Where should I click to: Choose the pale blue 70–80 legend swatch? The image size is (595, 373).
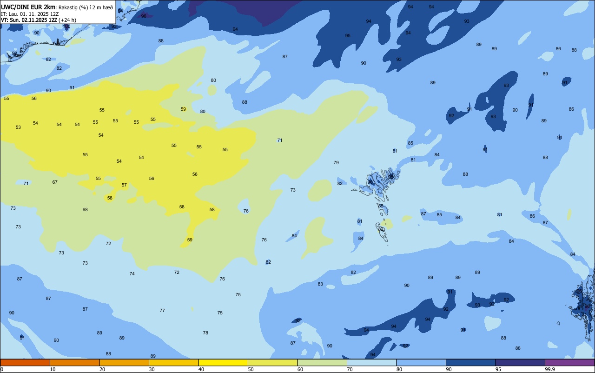coord(371,362)
